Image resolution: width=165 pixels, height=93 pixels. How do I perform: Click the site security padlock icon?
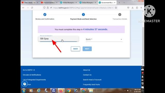point(48,8)
